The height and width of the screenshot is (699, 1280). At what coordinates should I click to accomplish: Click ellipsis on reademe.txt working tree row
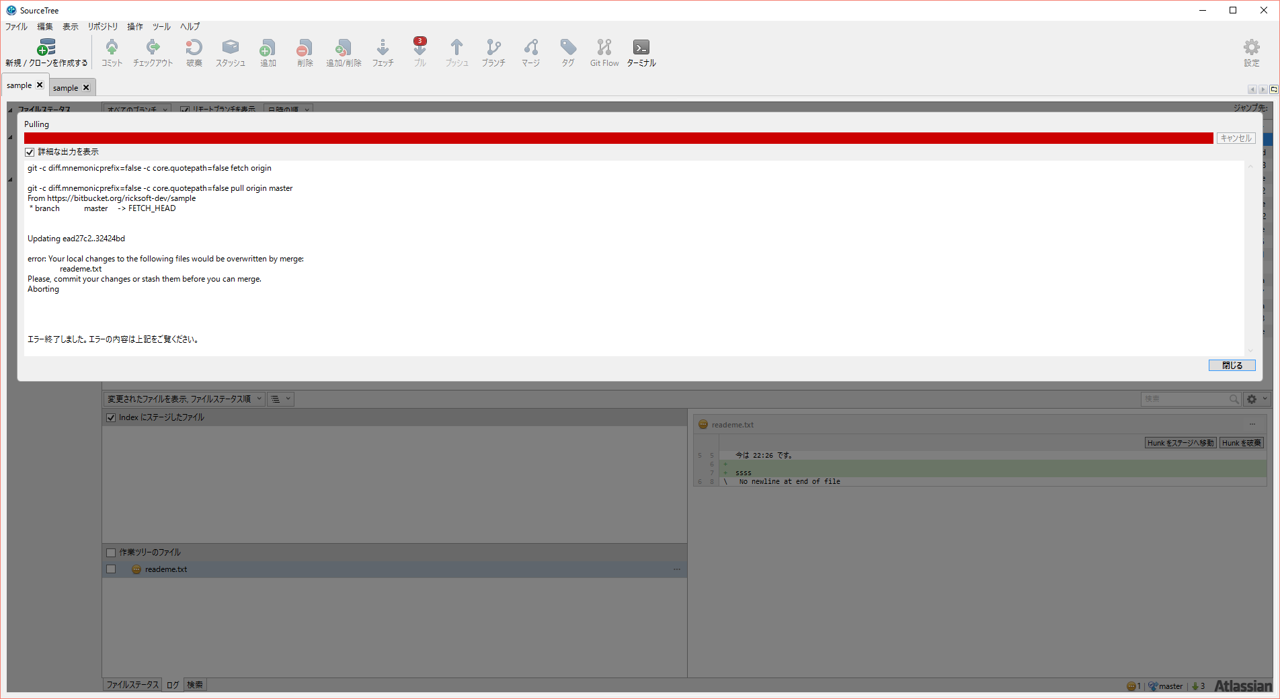coord(677,569)
